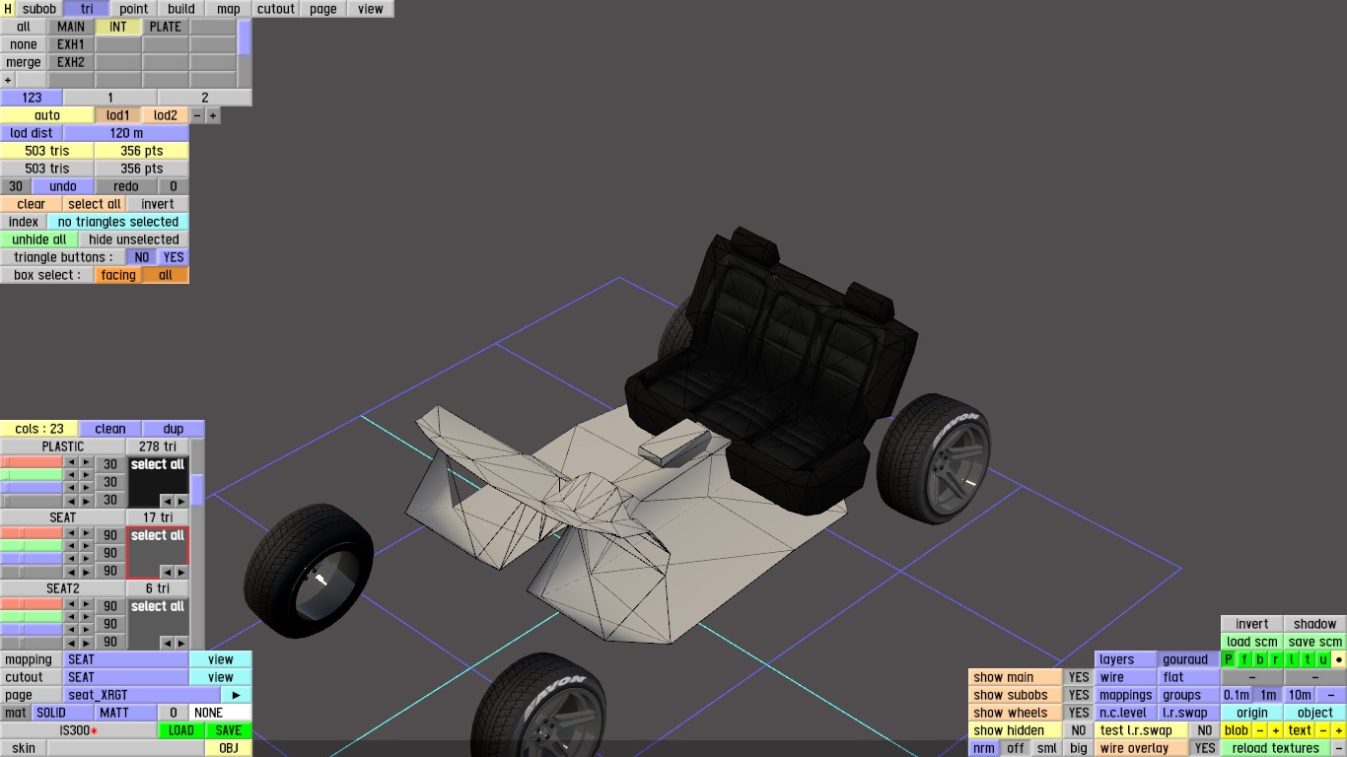Screen dimensions: 1347x757
Task: Click the load scm button
Action: (x=1252, y=642)
